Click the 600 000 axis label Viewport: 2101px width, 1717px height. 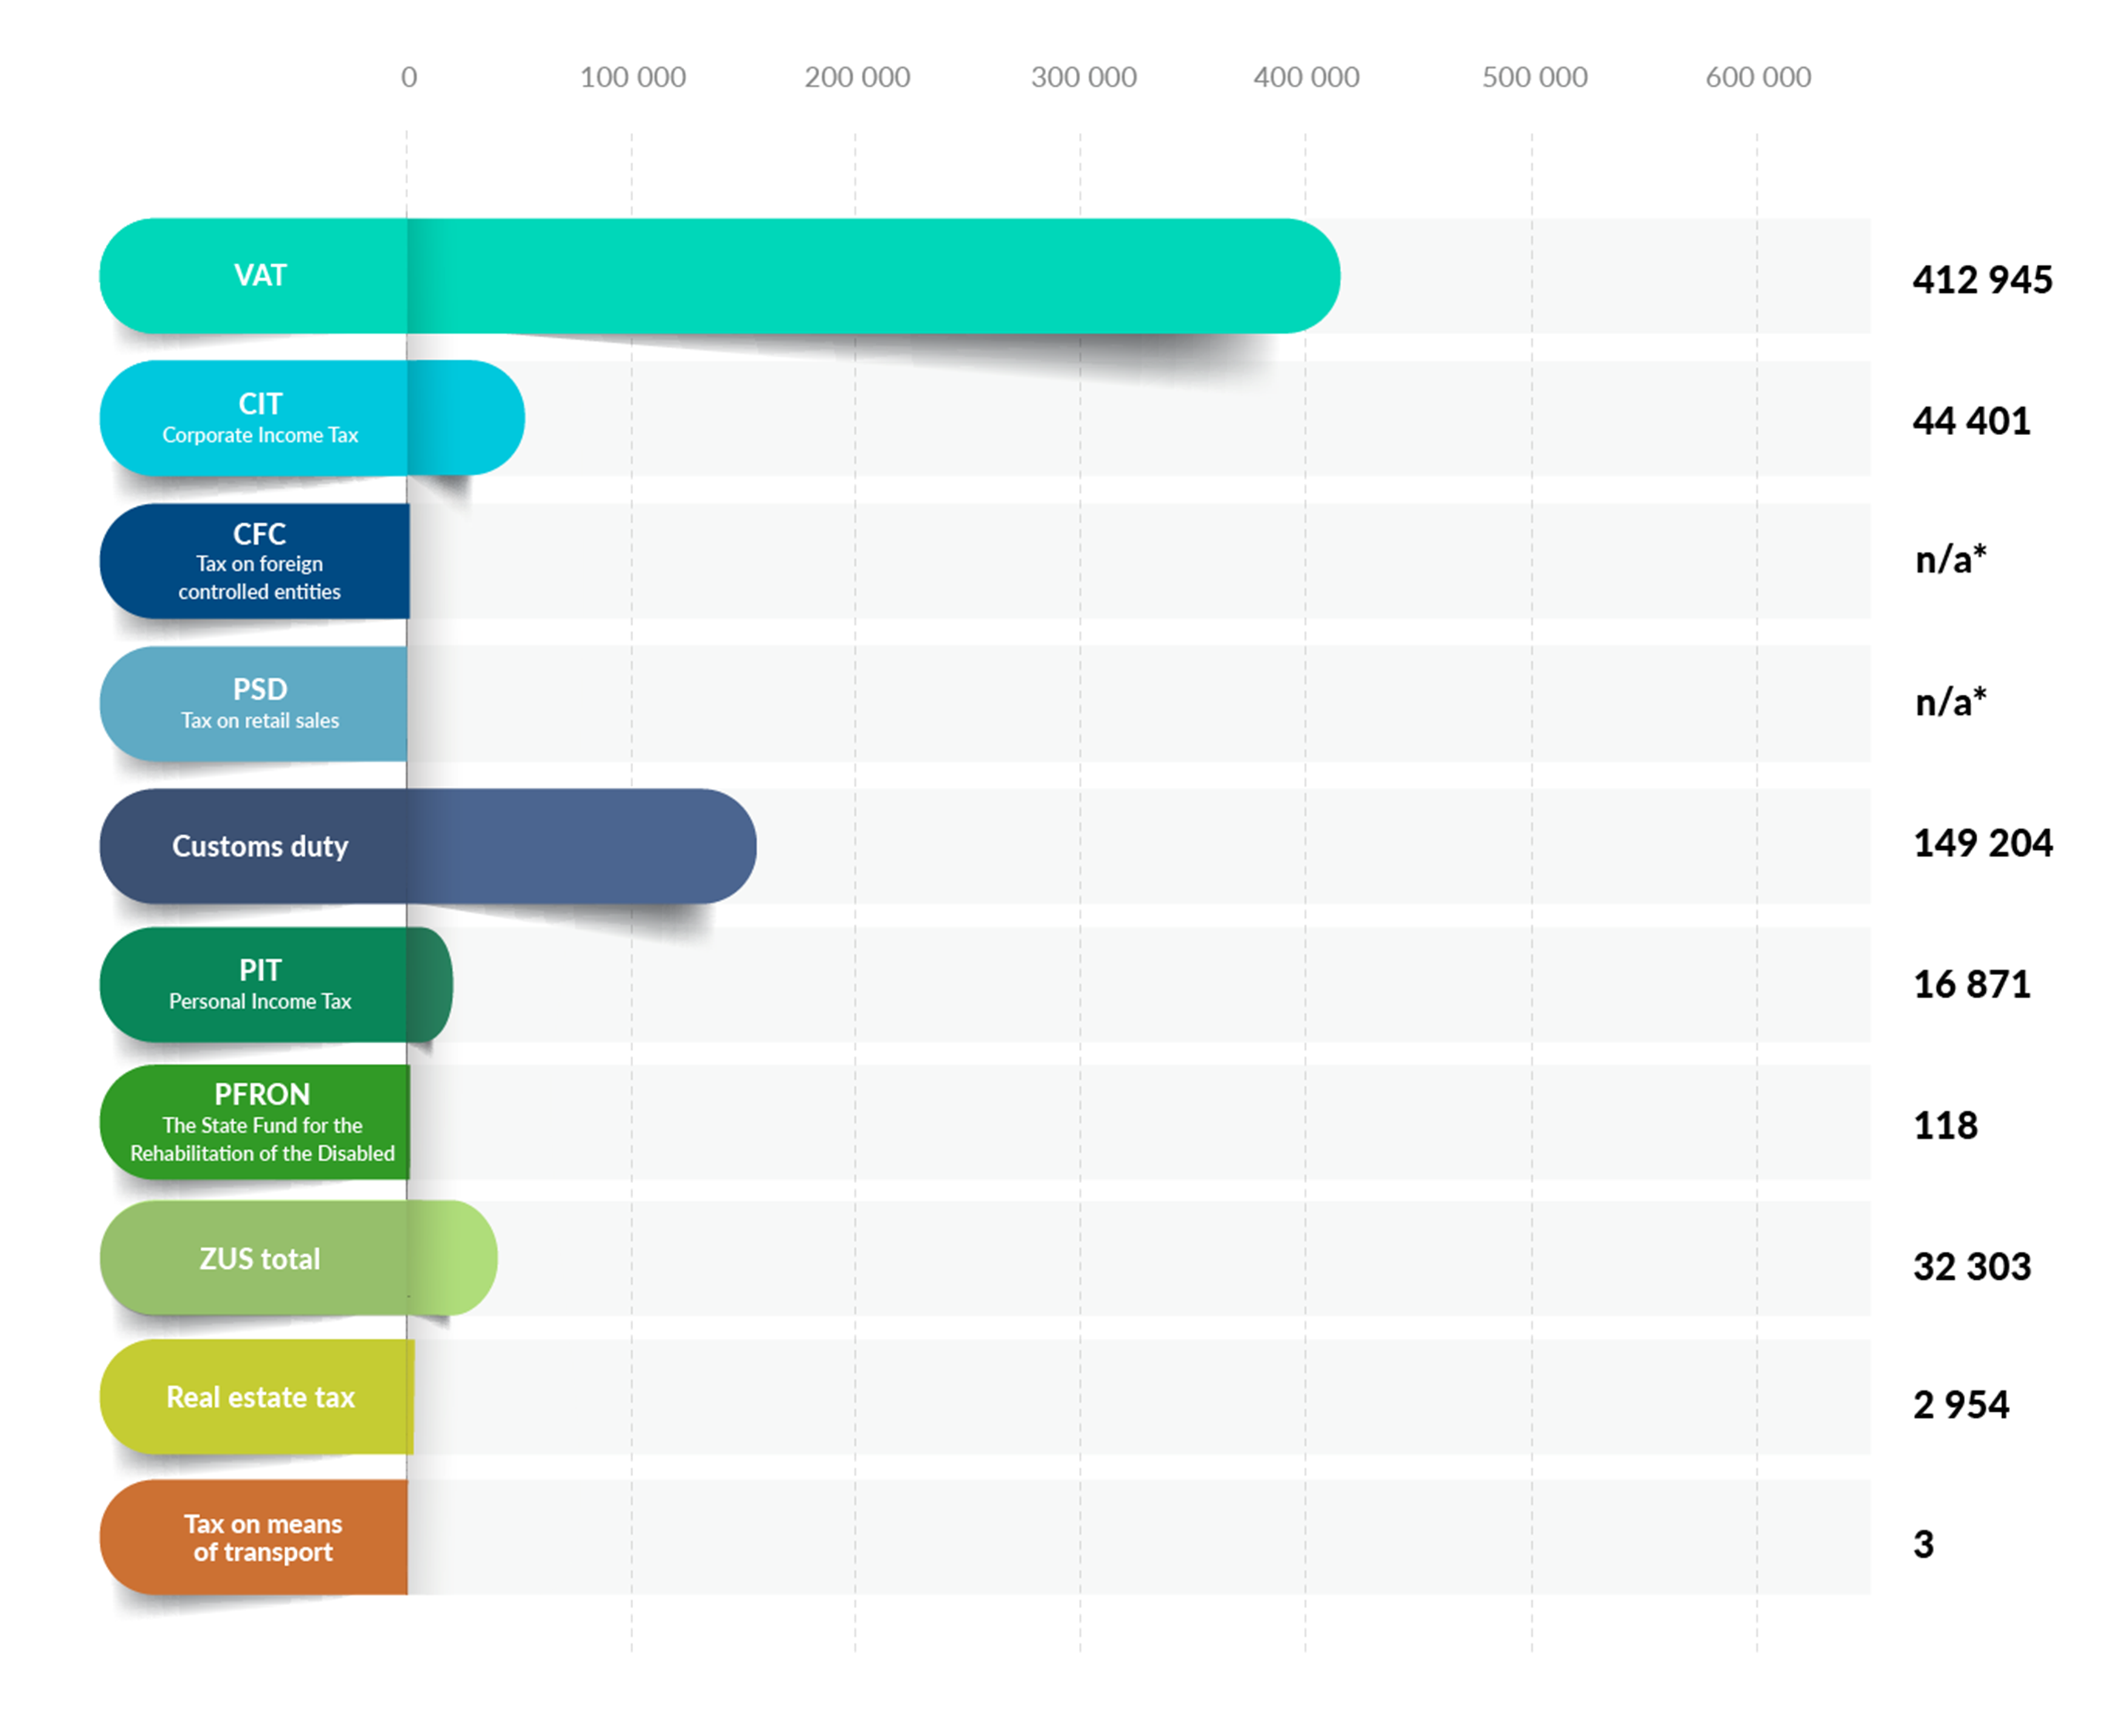tap(1758, 77)
